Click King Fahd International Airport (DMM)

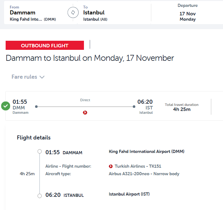point(147,152)
